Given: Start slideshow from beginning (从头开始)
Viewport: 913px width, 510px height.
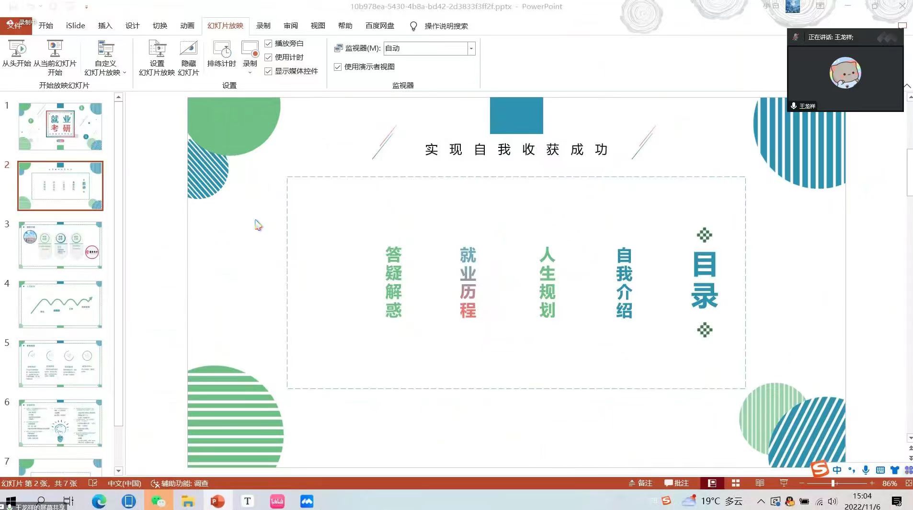Looking at the screenshot, I should pos(17,54).
